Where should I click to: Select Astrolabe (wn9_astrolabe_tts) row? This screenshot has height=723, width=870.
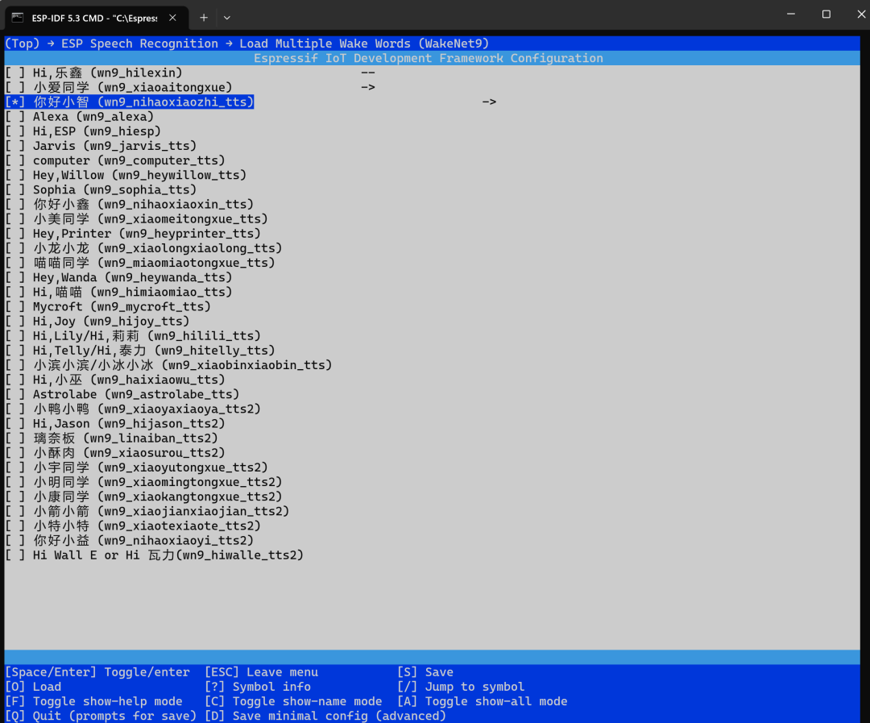point(122,394)
